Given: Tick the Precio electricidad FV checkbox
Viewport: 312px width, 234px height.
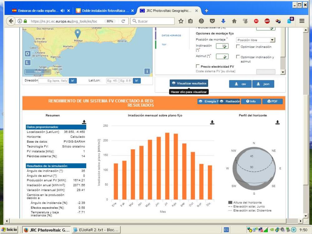Looking at the screenshot, I should (198, 66).
